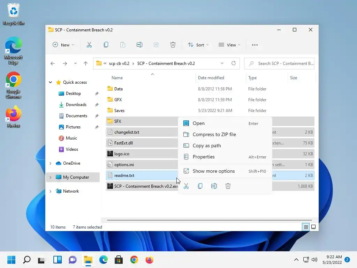The height and width of the screenshot is (268, 357).
Task: Open taskbar Search magnifier
Action: click(x=26, y=260)
